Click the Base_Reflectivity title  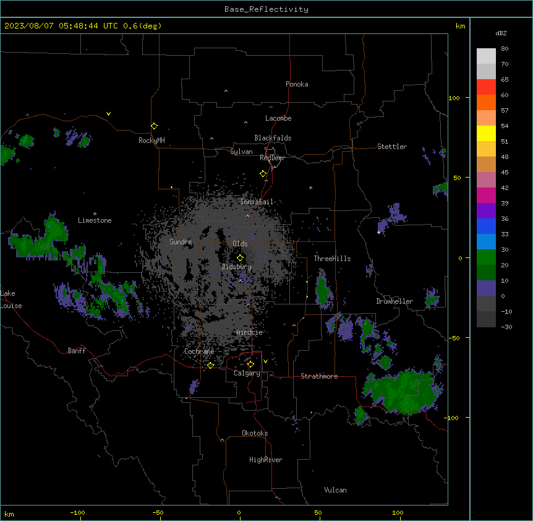266,9
